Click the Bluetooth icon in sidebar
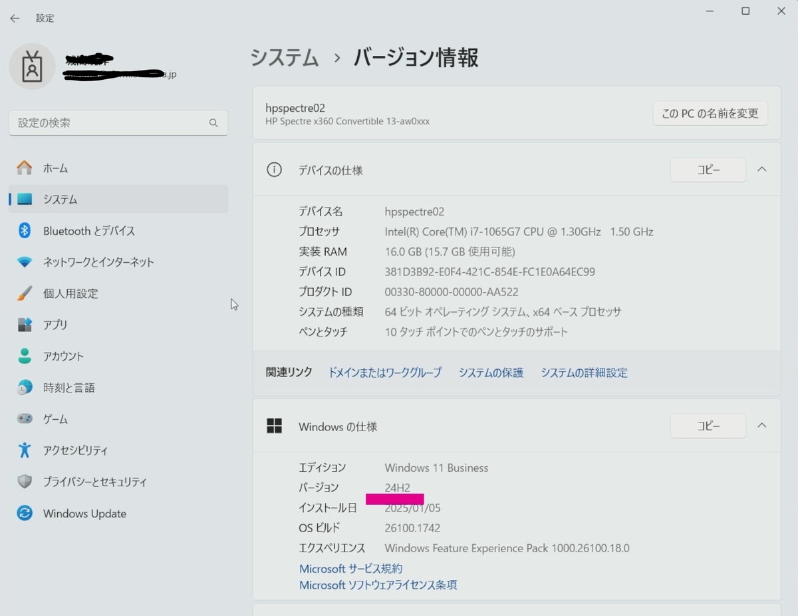Screen dimensions: 798x616 click(x=25, y=231)
